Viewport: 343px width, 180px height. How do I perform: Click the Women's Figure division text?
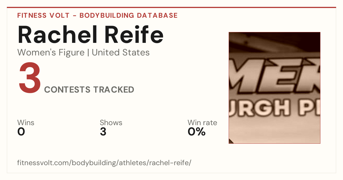(x=51, y=53)
